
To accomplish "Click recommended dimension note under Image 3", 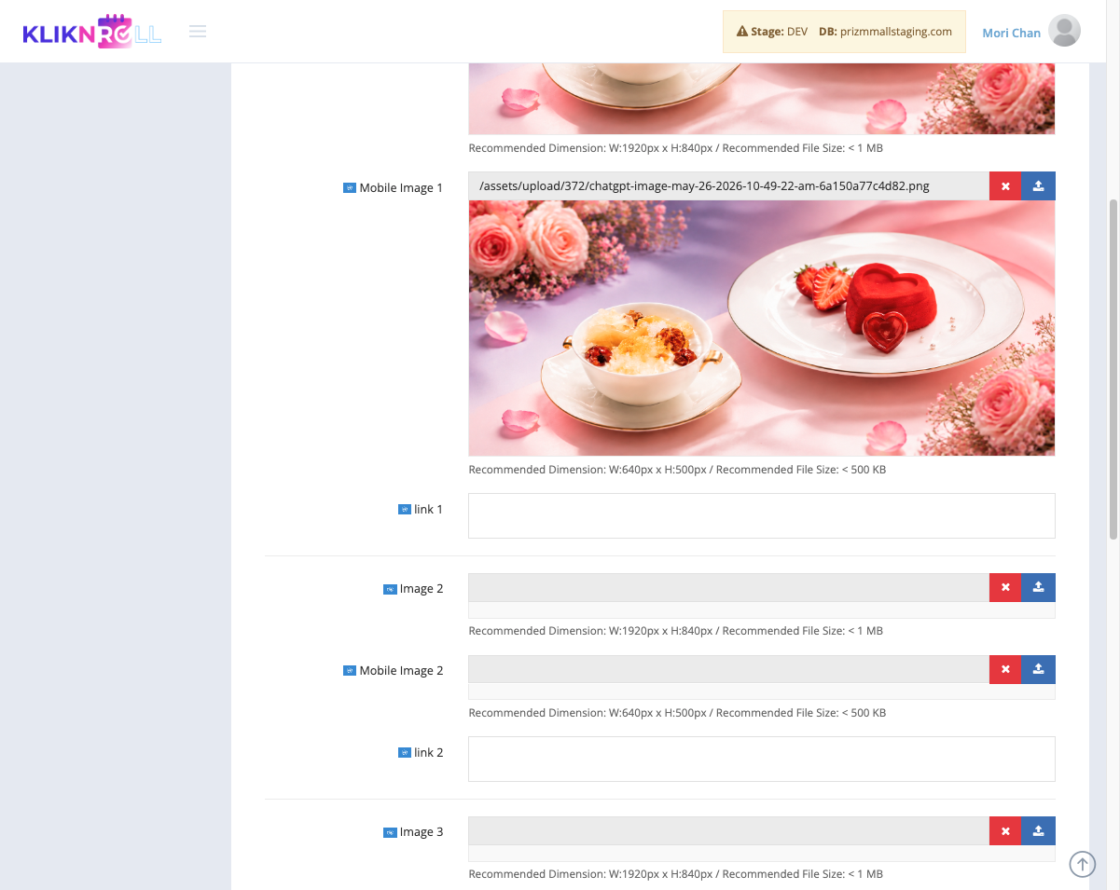I will click(675, 874).
